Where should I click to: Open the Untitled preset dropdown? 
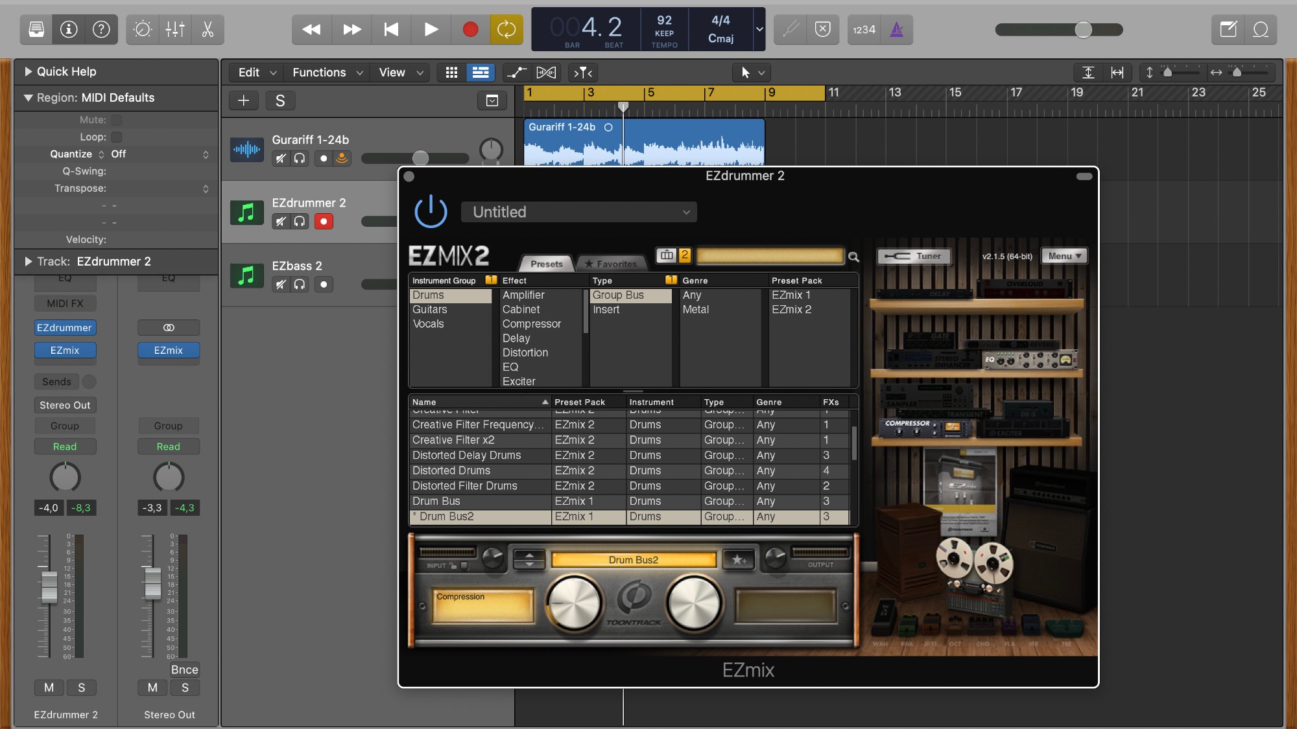point(578,212)
